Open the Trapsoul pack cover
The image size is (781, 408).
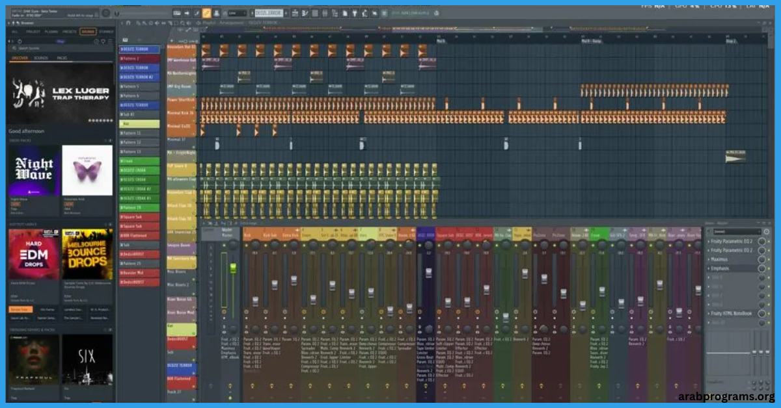(x=34, y=359)
